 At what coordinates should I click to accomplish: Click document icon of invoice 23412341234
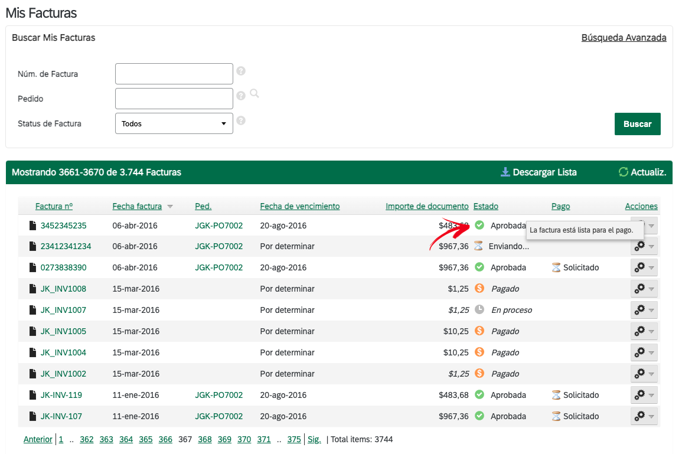tap(32, 246)
